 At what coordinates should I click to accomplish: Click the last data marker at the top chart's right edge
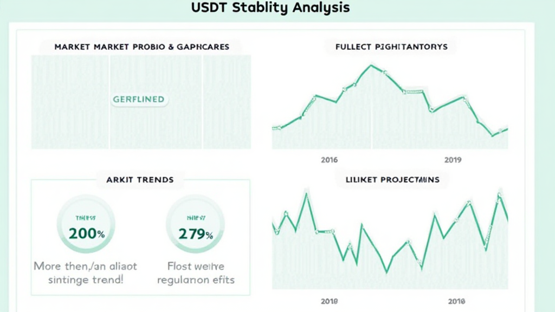[x=506, y=129]
